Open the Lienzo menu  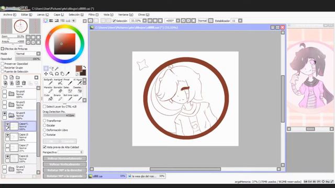43,15
